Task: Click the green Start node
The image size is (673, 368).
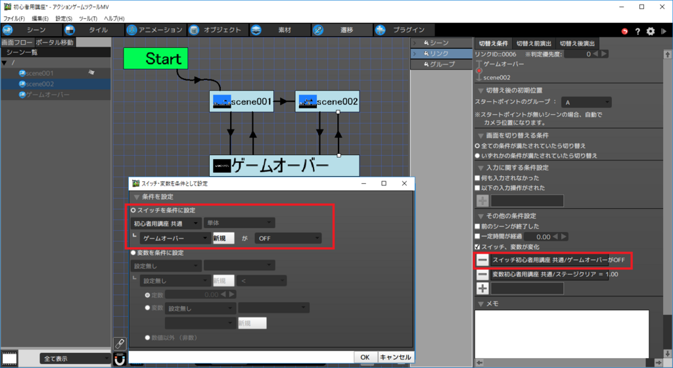Action: [x=156, y=58]
